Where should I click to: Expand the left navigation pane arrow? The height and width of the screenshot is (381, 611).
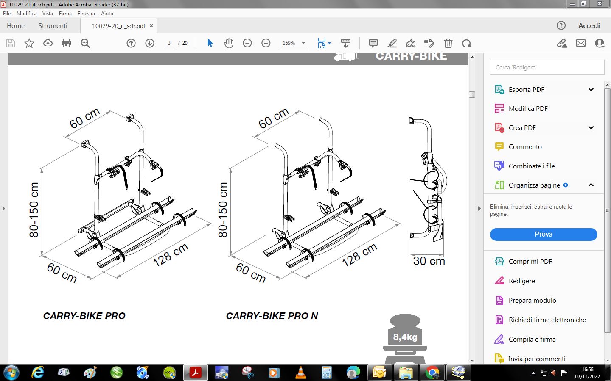(x=3, y=208)
